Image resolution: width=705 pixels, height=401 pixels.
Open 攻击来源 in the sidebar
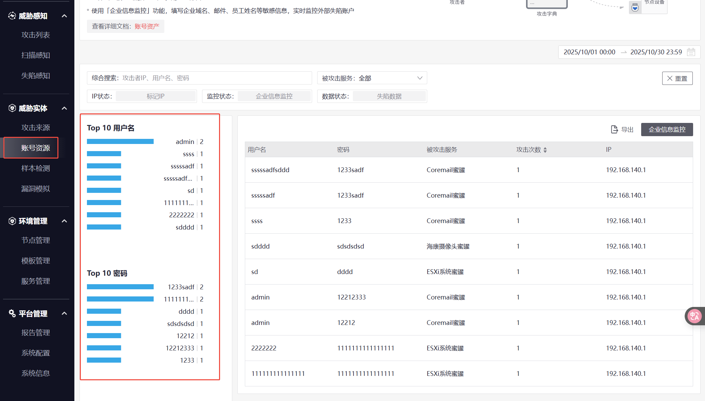pos(36,128)
